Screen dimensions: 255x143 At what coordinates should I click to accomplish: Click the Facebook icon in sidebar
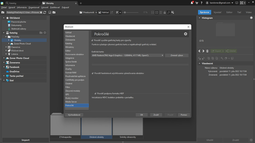point(7,67)
